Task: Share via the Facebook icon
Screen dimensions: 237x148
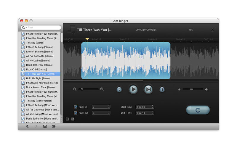Action: [73, 119]
